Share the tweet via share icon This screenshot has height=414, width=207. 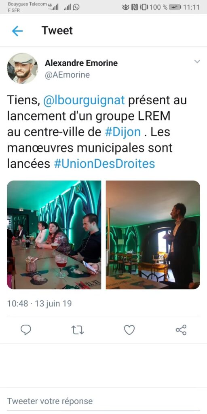181,330
